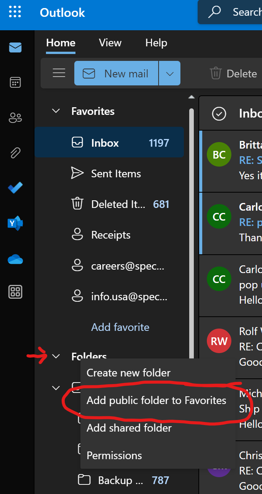The width and height of the screenshot is (262, 494).
Task: Open the To Do checkmark icon
Action: (x=15, y=188)
